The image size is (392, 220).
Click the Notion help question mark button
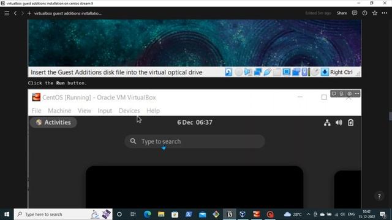coord(379,196)
